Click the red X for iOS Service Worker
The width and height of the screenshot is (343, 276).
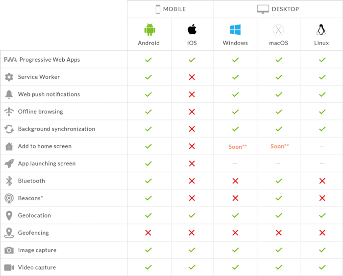(x=192, y=77)
